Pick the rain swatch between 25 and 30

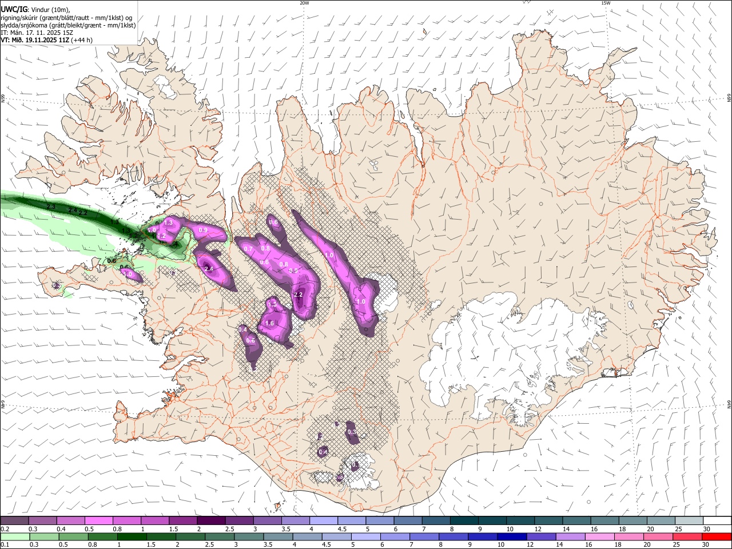(x=688, y=536)
